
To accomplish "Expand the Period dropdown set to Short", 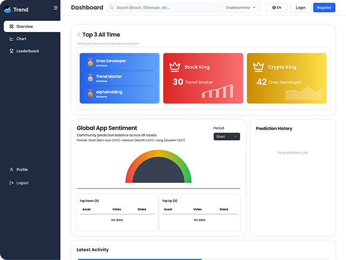I will [x=226, y=136].
